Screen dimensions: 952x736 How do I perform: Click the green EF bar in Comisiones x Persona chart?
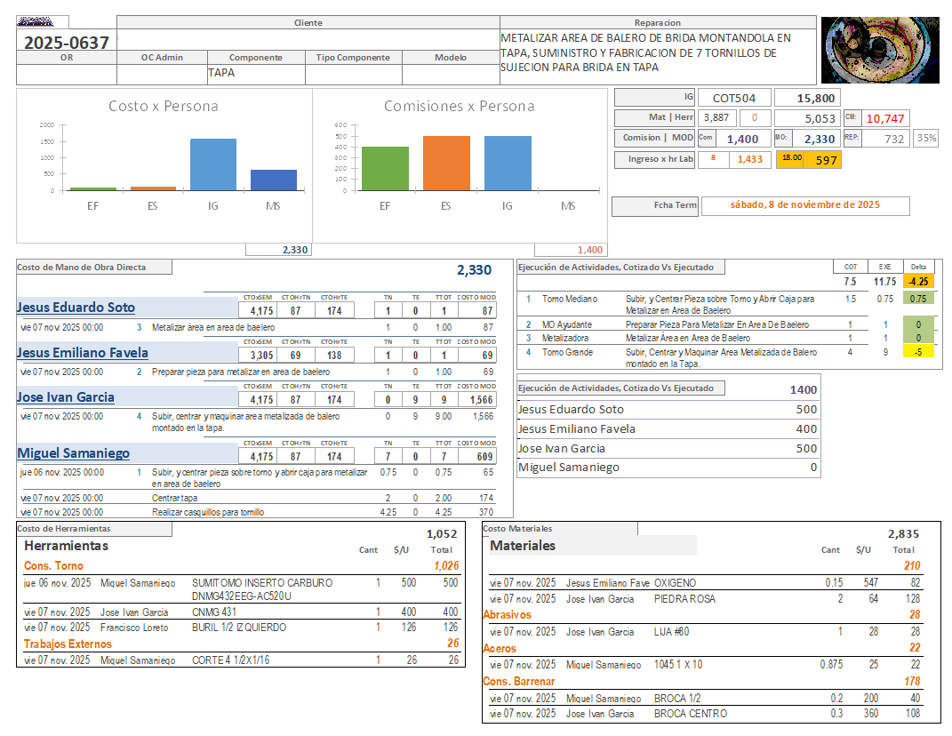[x=385, y=168]
